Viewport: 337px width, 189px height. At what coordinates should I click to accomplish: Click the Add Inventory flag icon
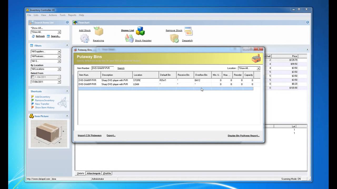point(32,97)
